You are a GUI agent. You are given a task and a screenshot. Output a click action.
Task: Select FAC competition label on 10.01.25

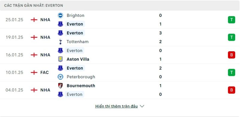[x=44, y=72]
